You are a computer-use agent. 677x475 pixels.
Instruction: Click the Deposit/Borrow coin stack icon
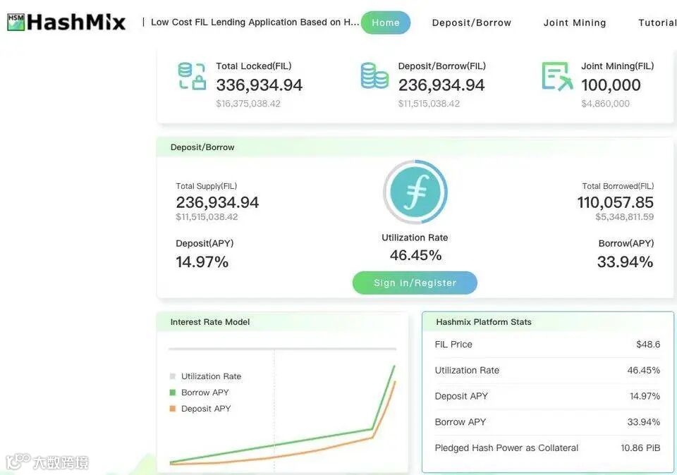[x=374, y=75]
